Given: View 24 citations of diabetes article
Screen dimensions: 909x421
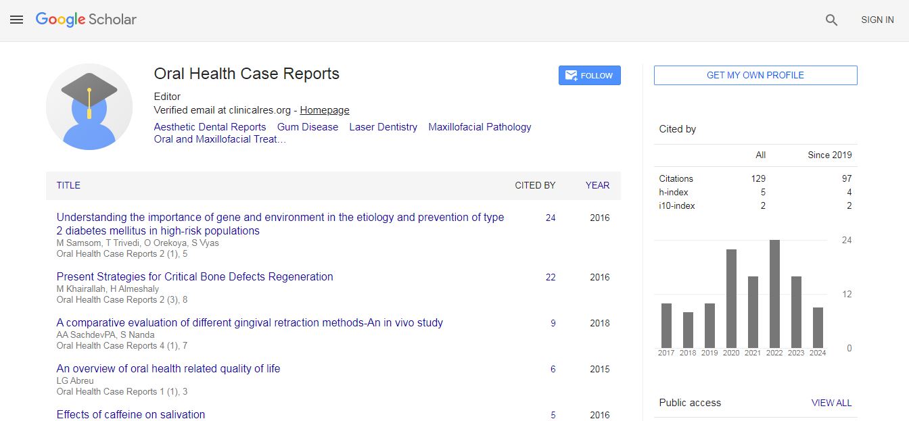Looking at the screenshot, I should pyautogui.click(x=551, y=218).
